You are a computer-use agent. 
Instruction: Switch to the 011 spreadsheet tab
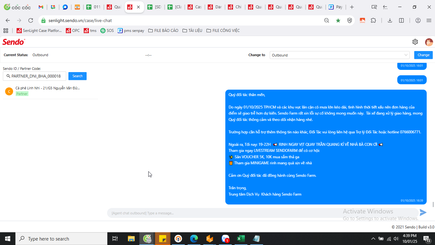click(94, 7)
